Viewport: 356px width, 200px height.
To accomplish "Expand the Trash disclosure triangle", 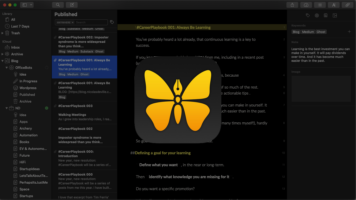I will pyautogui.click(x=2, y=33).
